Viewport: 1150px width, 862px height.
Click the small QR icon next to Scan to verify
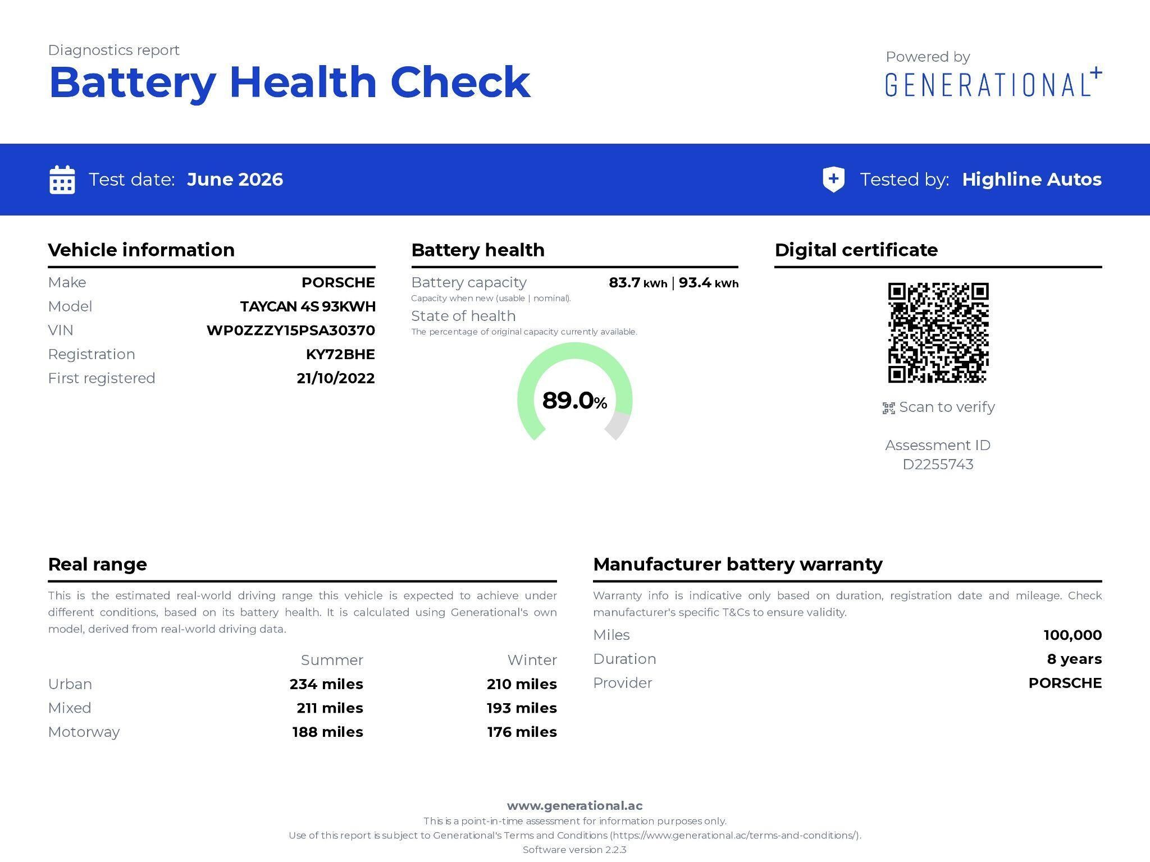(x=888, y=408)
